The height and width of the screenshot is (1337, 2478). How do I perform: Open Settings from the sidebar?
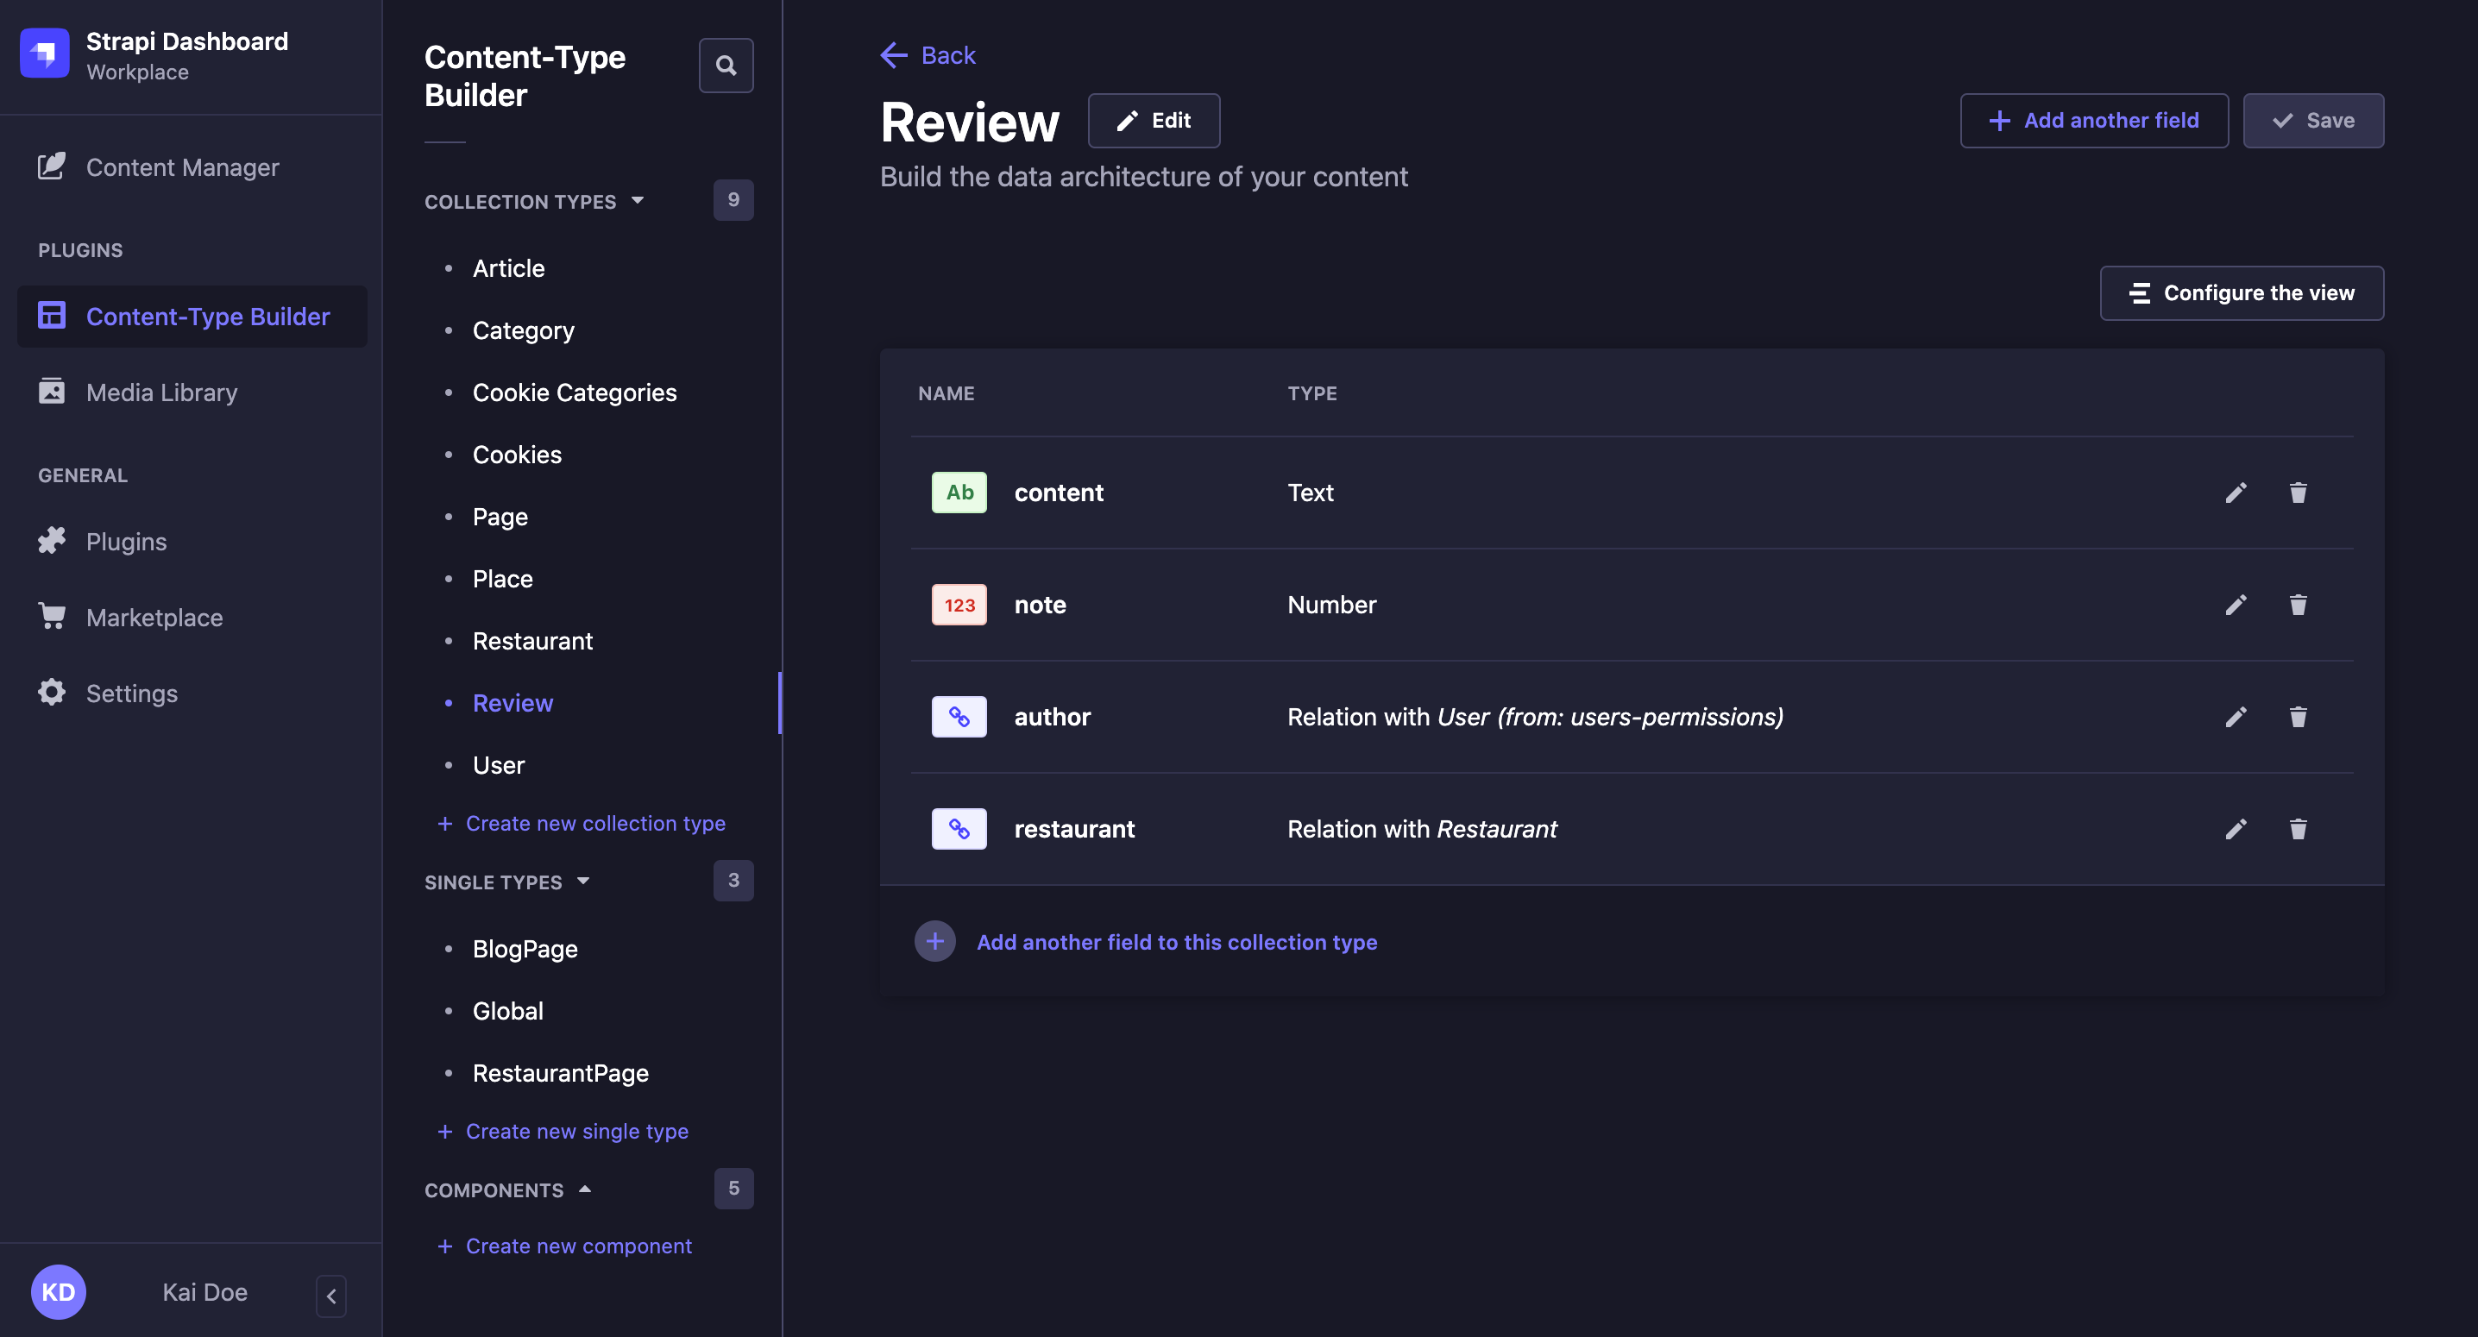click(x=132, y=693)
